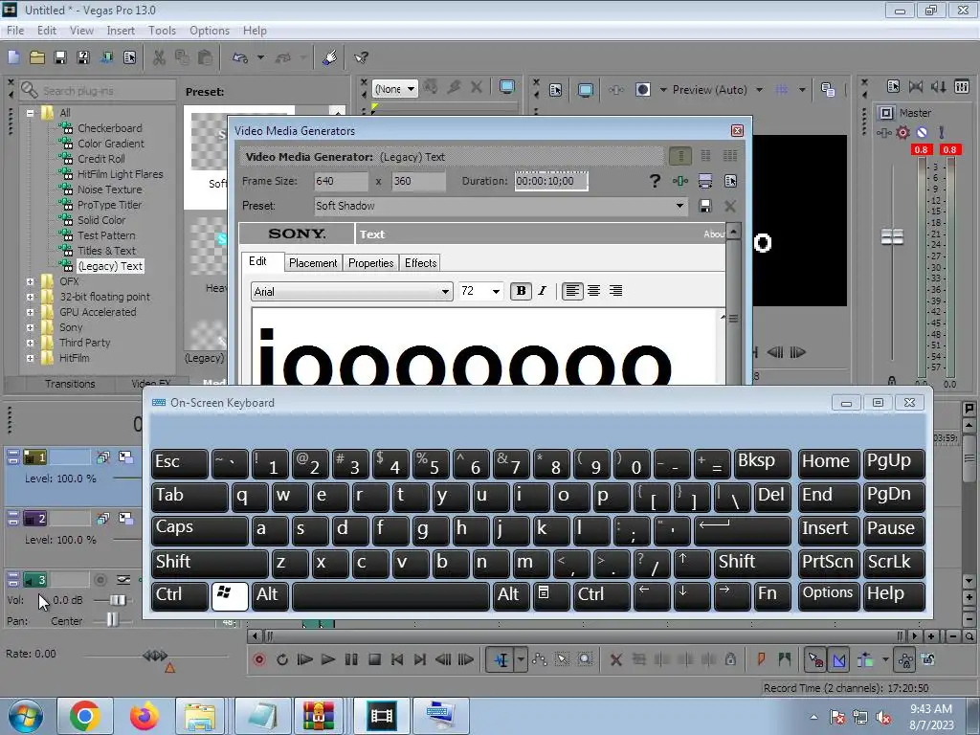This screenshot has width=980, height=735.
Task: Select ProType Titler in plug-in list
Action: tap(109, 205)
